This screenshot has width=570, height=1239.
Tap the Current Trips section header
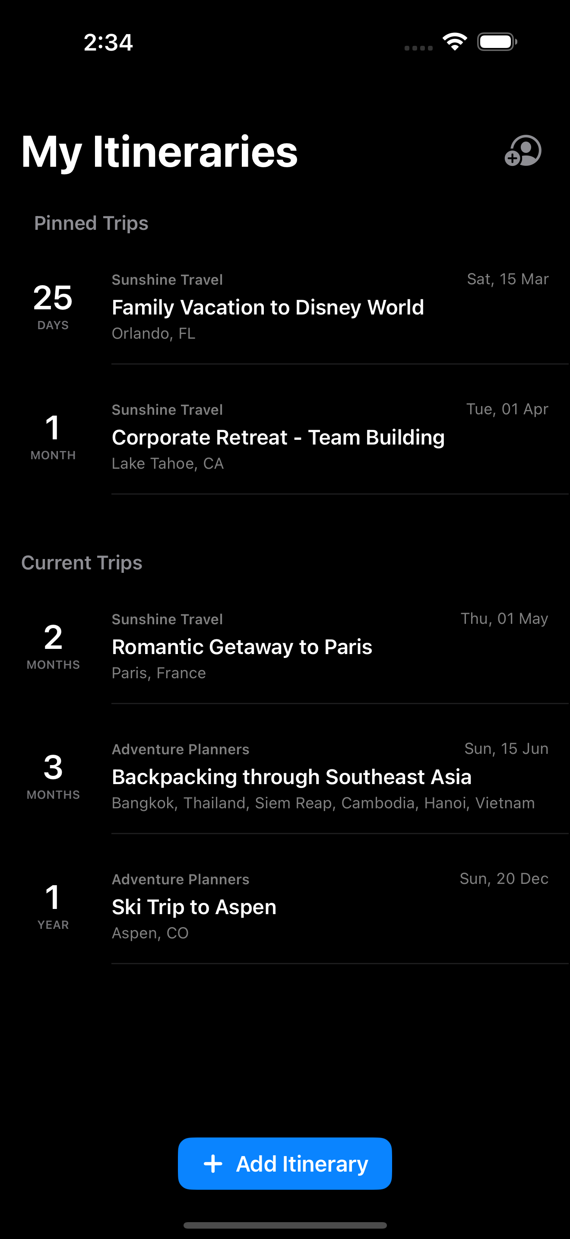[x=82, y=563]
